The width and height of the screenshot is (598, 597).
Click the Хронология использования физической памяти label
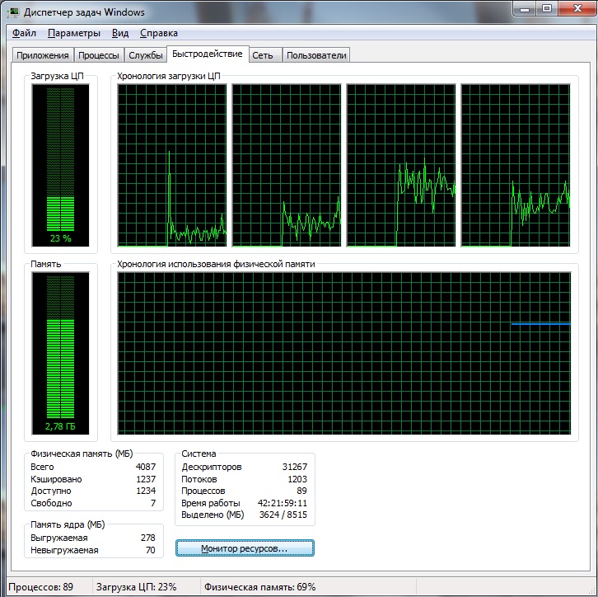coord(216,264)
